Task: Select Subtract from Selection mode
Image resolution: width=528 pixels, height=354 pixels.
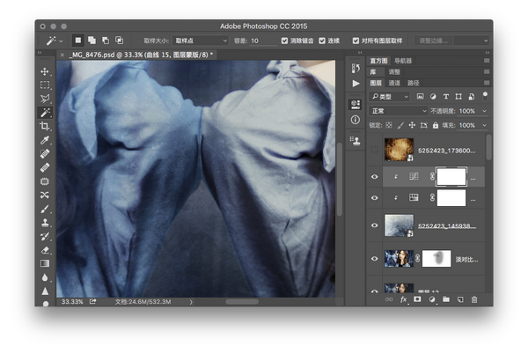Action: coord(106,41)
